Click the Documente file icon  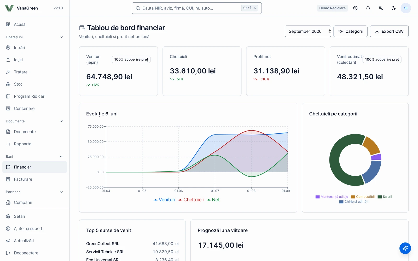coord(8,132)
